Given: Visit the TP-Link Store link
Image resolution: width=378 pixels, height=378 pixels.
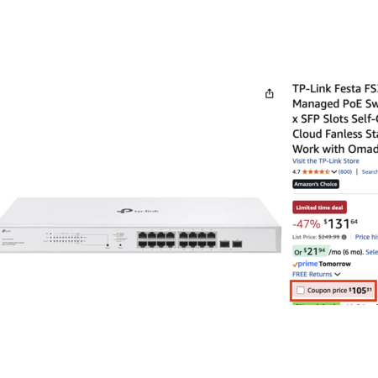Looking at the screenshot, I should [x=326, y=161].
